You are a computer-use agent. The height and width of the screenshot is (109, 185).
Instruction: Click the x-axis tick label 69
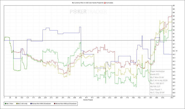[16, 98]
